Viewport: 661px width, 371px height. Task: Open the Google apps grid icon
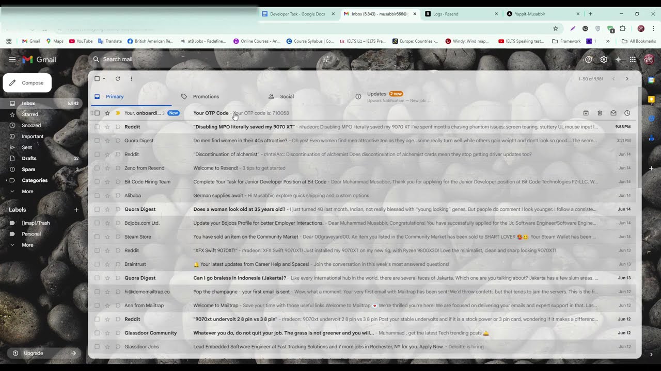pos(633,59)
